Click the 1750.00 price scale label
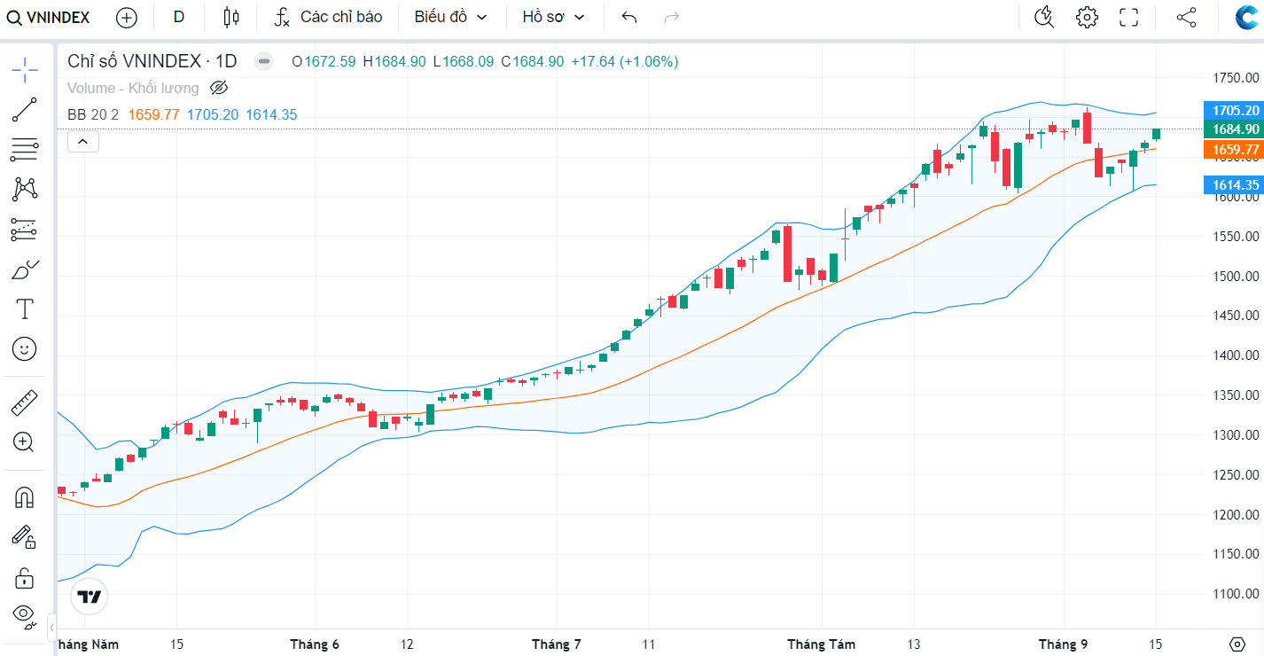Image resolution: width=1264 pixels, height=656 pixels. 1235,78
